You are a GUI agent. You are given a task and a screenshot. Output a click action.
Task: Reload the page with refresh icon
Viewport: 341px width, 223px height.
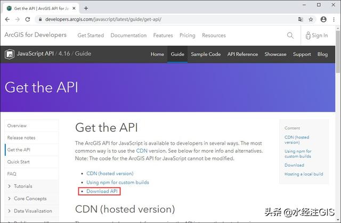click(28, 19)
